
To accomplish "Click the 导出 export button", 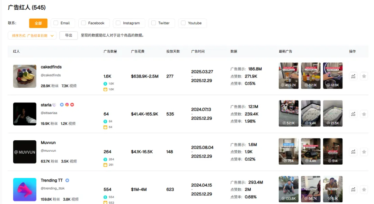I will [69, 35].
